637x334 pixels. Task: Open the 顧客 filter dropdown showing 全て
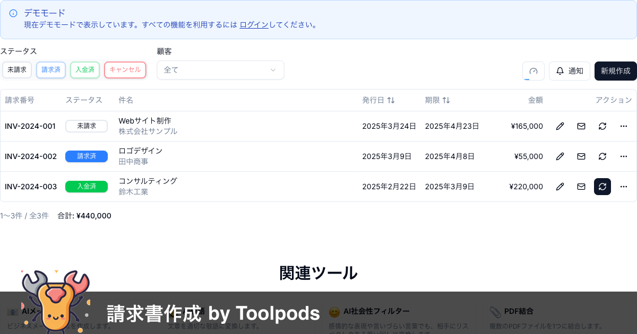220,69
